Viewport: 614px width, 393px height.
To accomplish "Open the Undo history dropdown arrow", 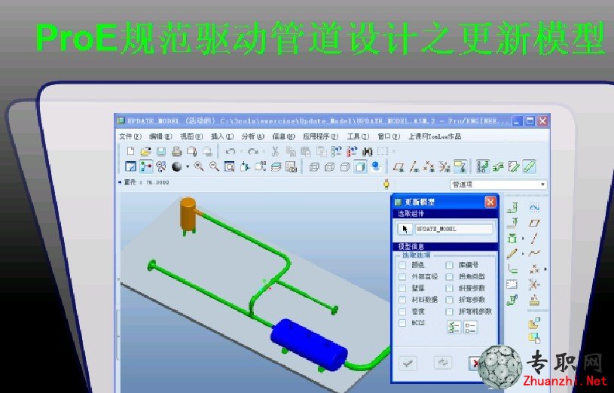I will [x=241, y=151].
